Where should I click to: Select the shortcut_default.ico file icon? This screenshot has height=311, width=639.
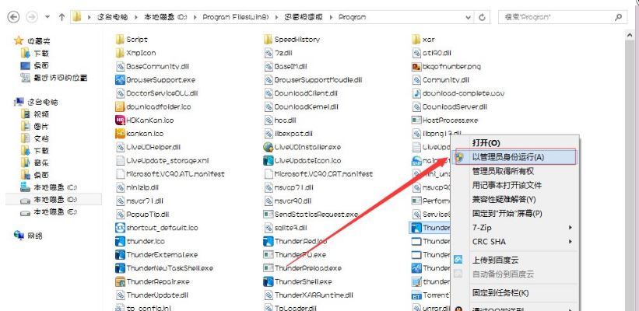point(120,228)
